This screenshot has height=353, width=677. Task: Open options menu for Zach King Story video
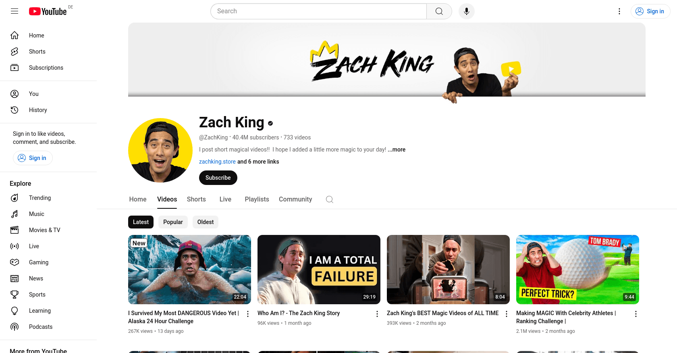[377, 314]
